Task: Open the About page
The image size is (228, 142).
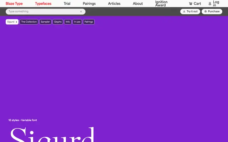Action: coord(138,4)
